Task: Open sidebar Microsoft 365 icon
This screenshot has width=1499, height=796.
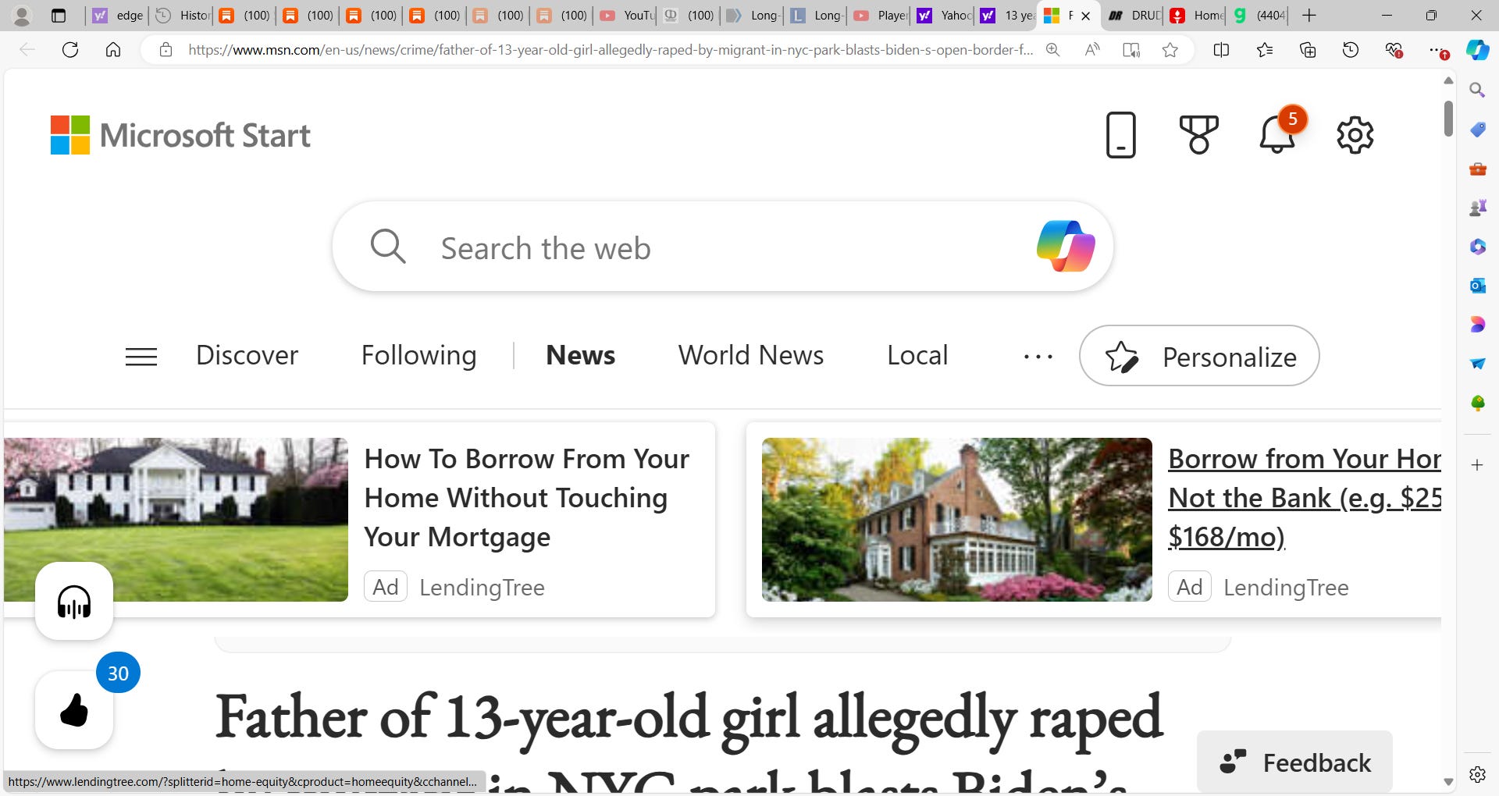Action: click(x=1477, y=247)
